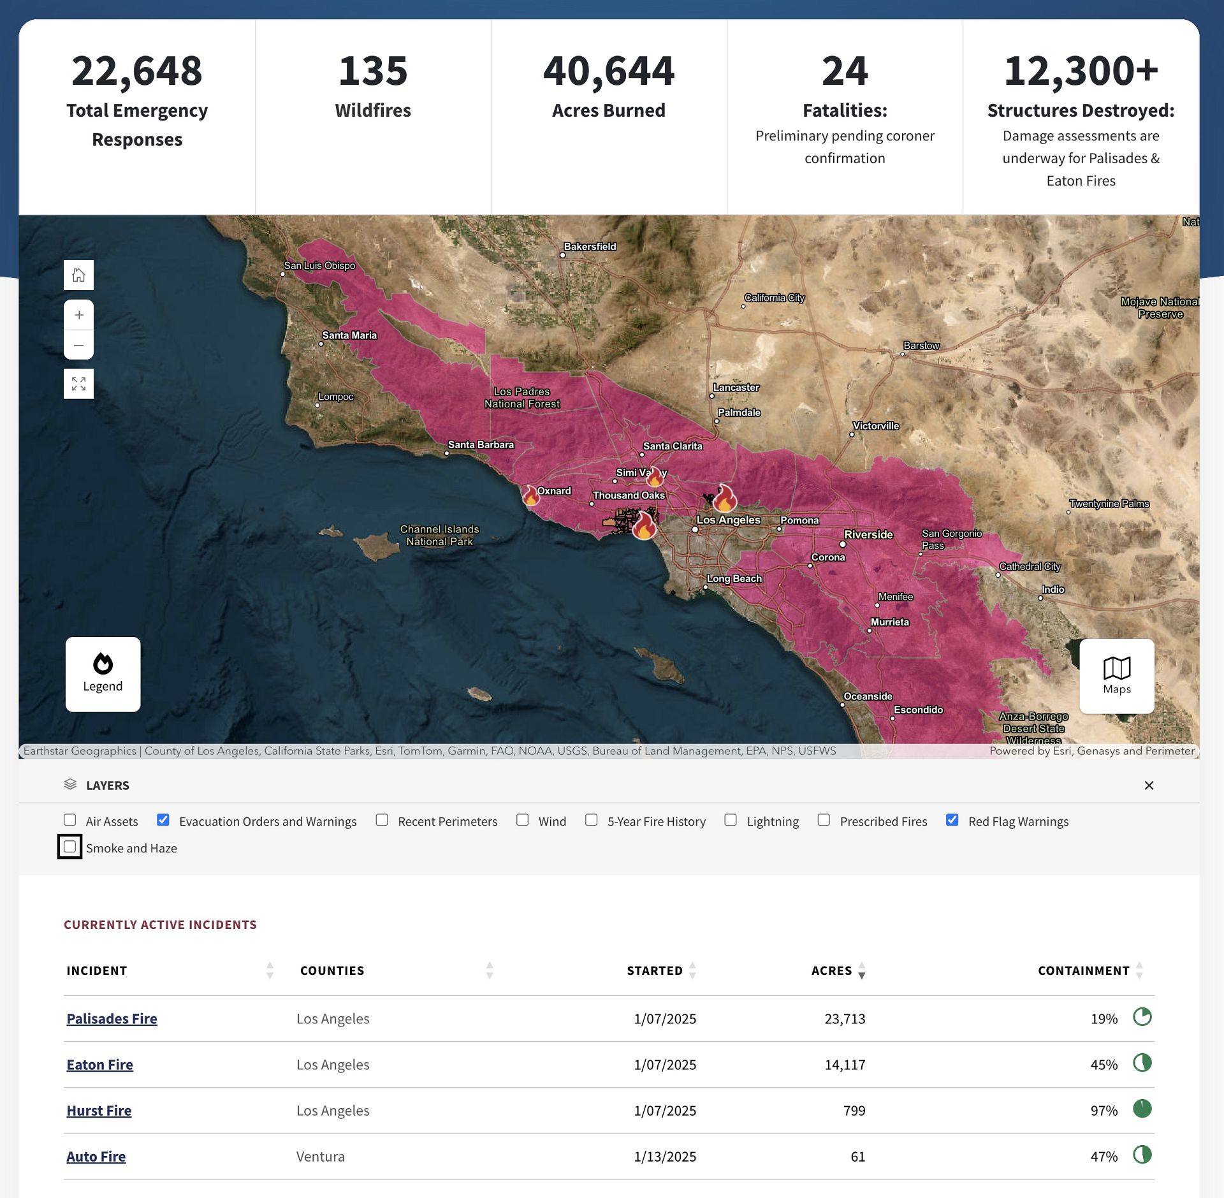The image size is (1224, 1198).
Task: Zoom in using the plus control
Action: pos(78,315)
